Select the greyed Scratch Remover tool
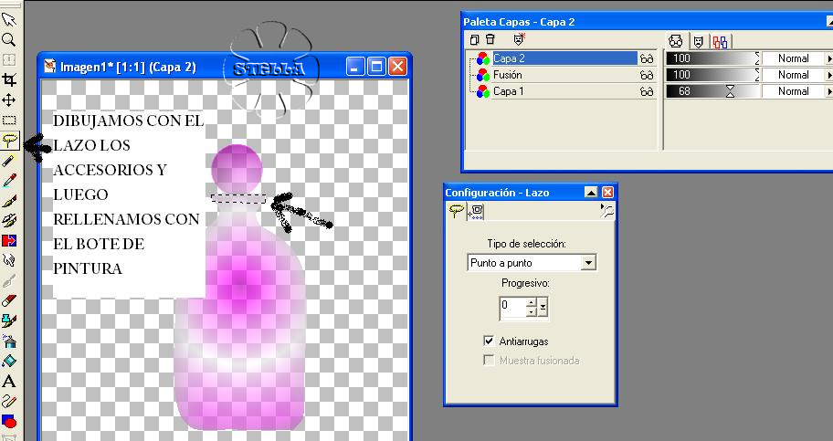The width and height of the screenshot is (833, 441). click(x=9, y=280)
